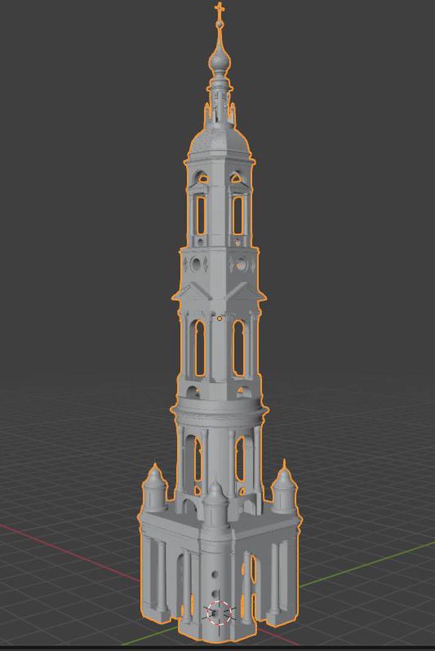Screen dimensions: 435x651
Task: Click the right round clock recess
Action: (x=241, y=264)
